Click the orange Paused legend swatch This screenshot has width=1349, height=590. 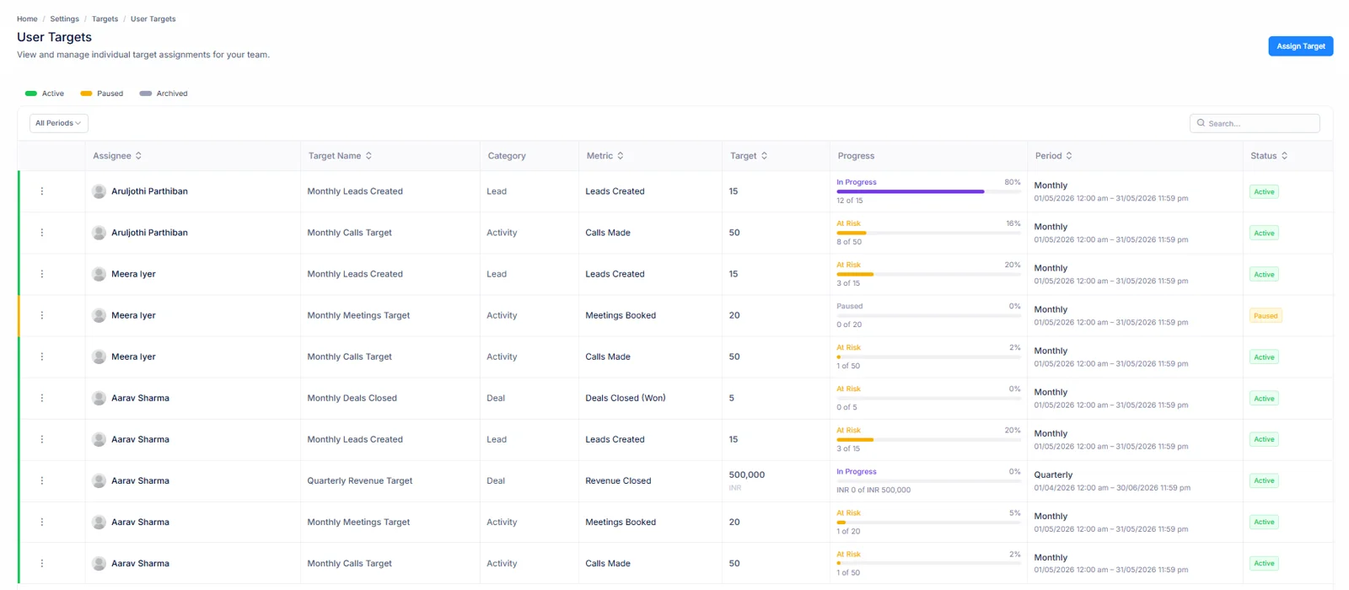tap(86, 94)
